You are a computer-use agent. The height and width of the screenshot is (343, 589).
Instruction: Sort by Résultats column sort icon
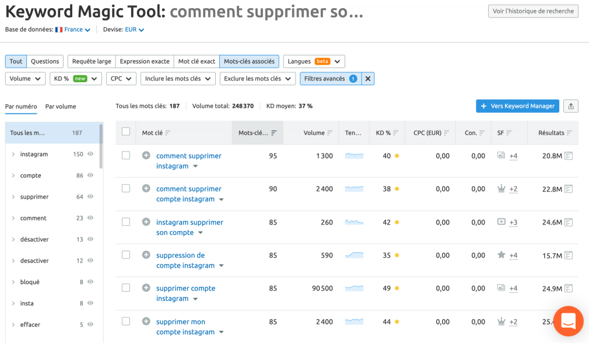[569, 132]
